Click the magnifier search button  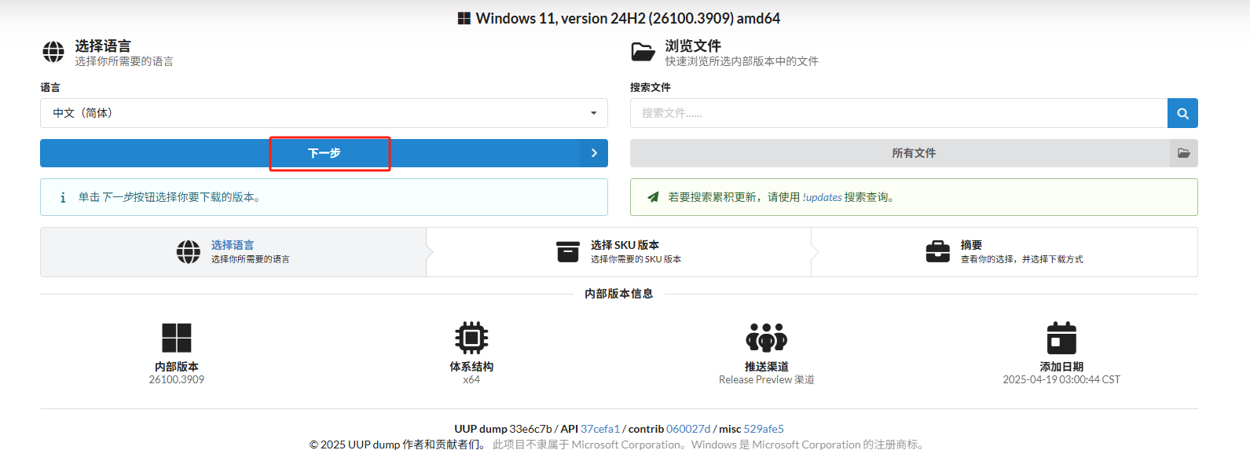1182,113
